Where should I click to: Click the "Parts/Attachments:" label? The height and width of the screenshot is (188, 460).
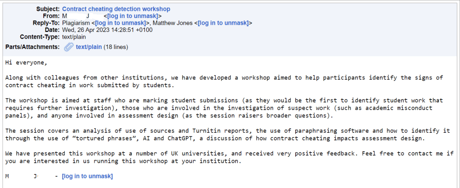32,47
